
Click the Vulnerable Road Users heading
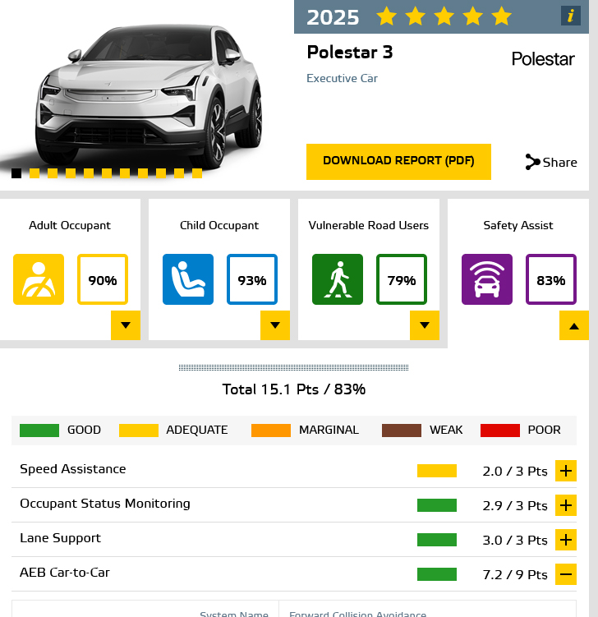369,225
